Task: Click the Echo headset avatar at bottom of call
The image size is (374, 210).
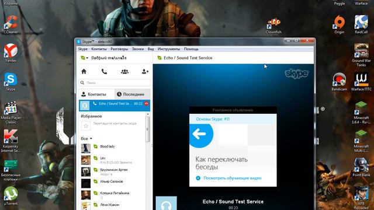Action: point(166,203)
